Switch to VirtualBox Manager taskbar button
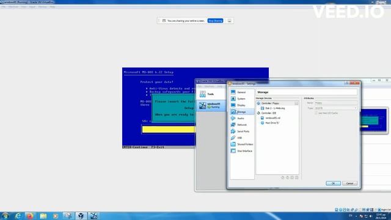This screenshot has height=220, width=391. tap(81, 216)
